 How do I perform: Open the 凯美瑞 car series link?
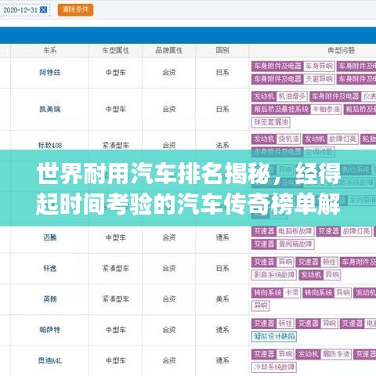[x=50, y=109]
